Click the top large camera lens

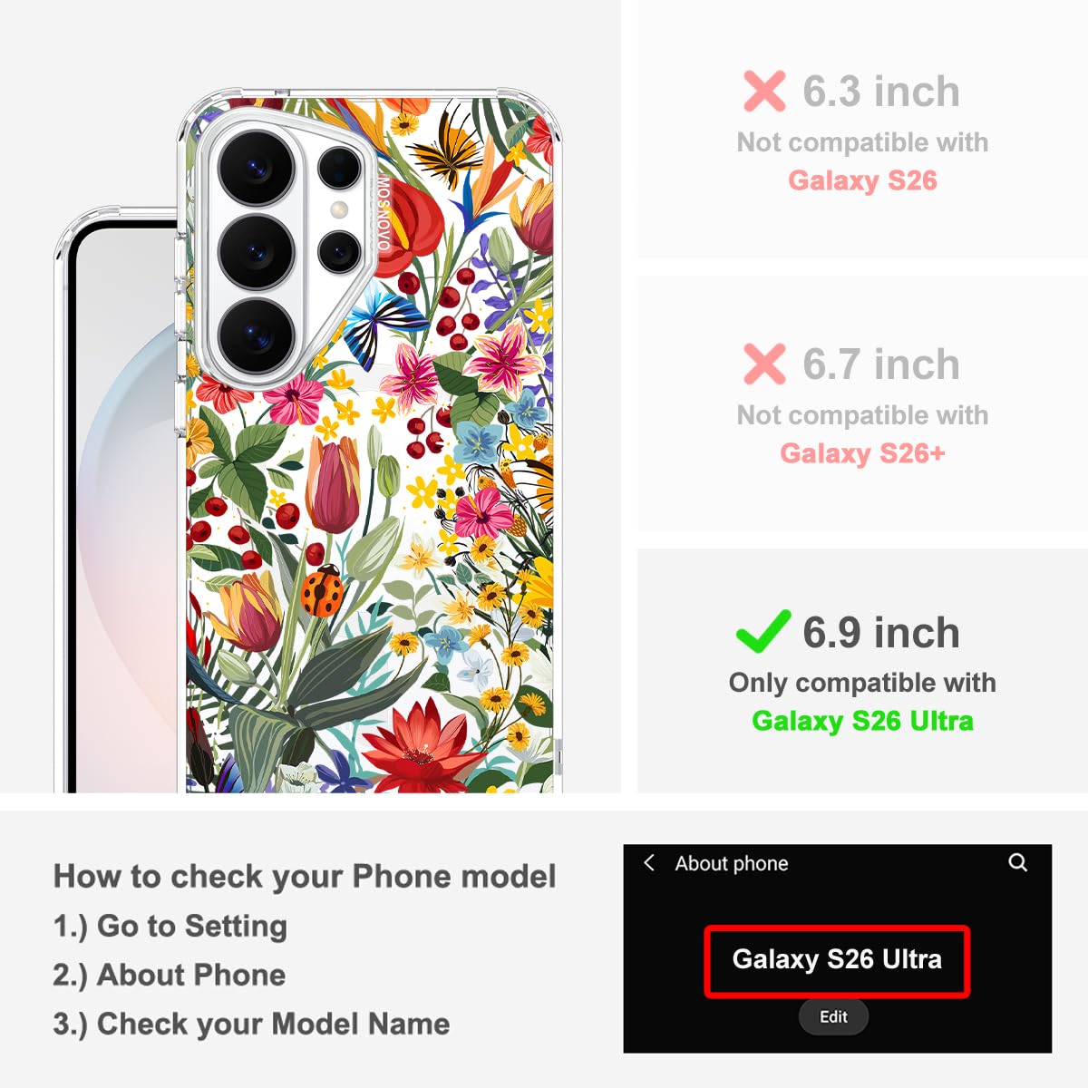click(257, 168)
